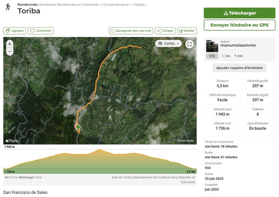Click Ajouter copains d'itinéraire
This screenshot has width=279, height=197.
[x=239, y=68]
